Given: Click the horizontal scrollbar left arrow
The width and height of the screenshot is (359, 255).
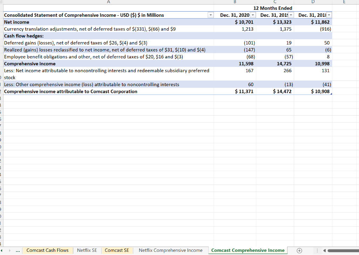Looking at the screenshot, I should (x=324, y=250).
